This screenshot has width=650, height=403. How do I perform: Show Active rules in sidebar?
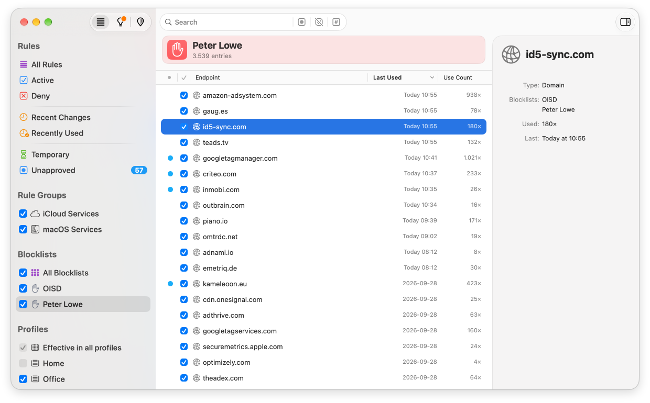(42, 80)
